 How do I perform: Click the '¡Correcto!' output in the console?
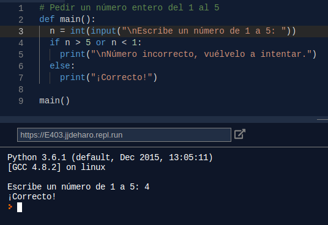pyautogui.click(x=32, y=197)
